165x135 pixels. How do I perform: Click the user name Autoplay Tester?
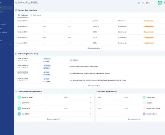pos(27,97)
